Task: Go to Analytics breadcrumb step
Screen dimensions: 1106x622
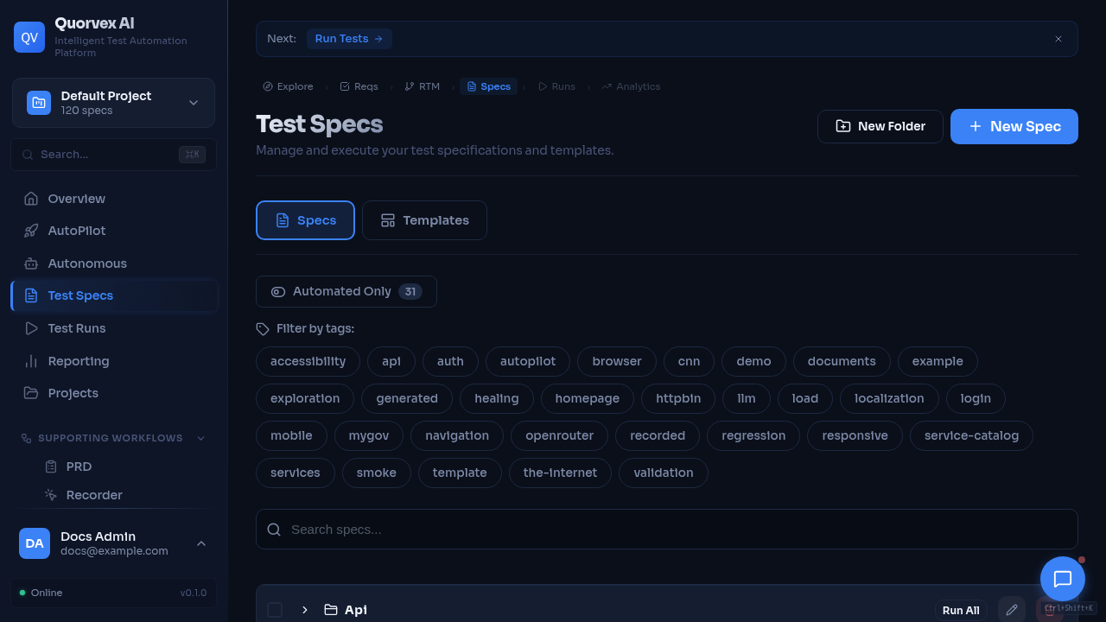Action: pyautogui.click(x=631, y=86)
